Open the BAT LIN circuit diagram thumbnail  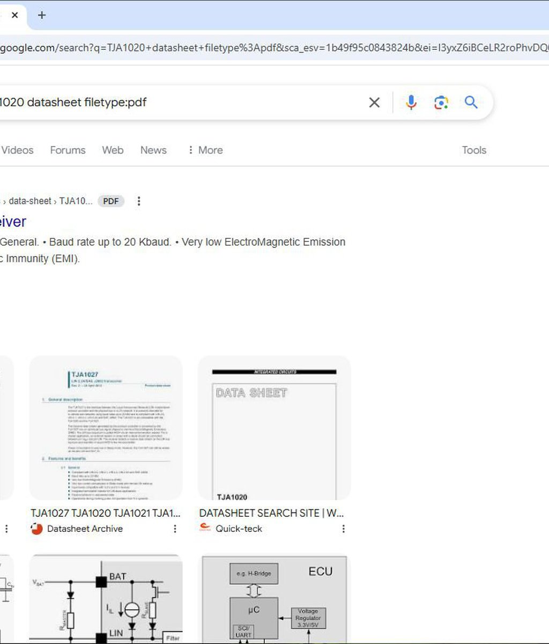click(x=106, y=599)
